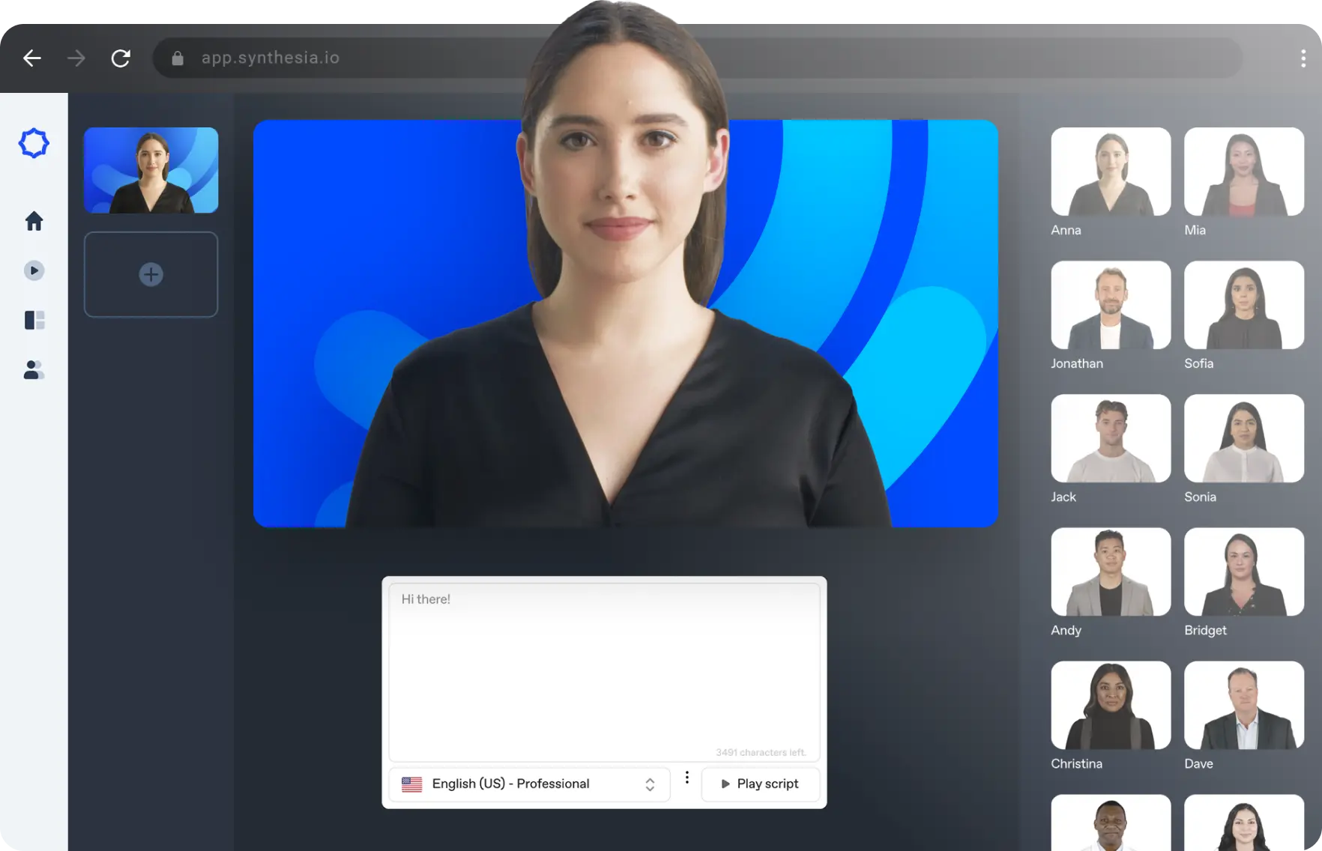Viewport: 1322px width, 851px height.
Task: Open script options three-dot menu
Action: pyautogui.click(x=686, y=778)
